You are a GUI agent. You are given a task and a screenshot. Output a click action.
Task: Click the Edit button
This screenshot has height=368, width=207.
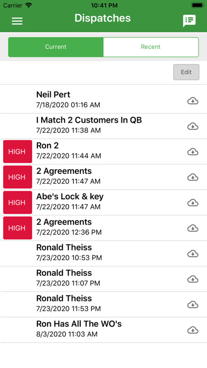pos(186,72)
